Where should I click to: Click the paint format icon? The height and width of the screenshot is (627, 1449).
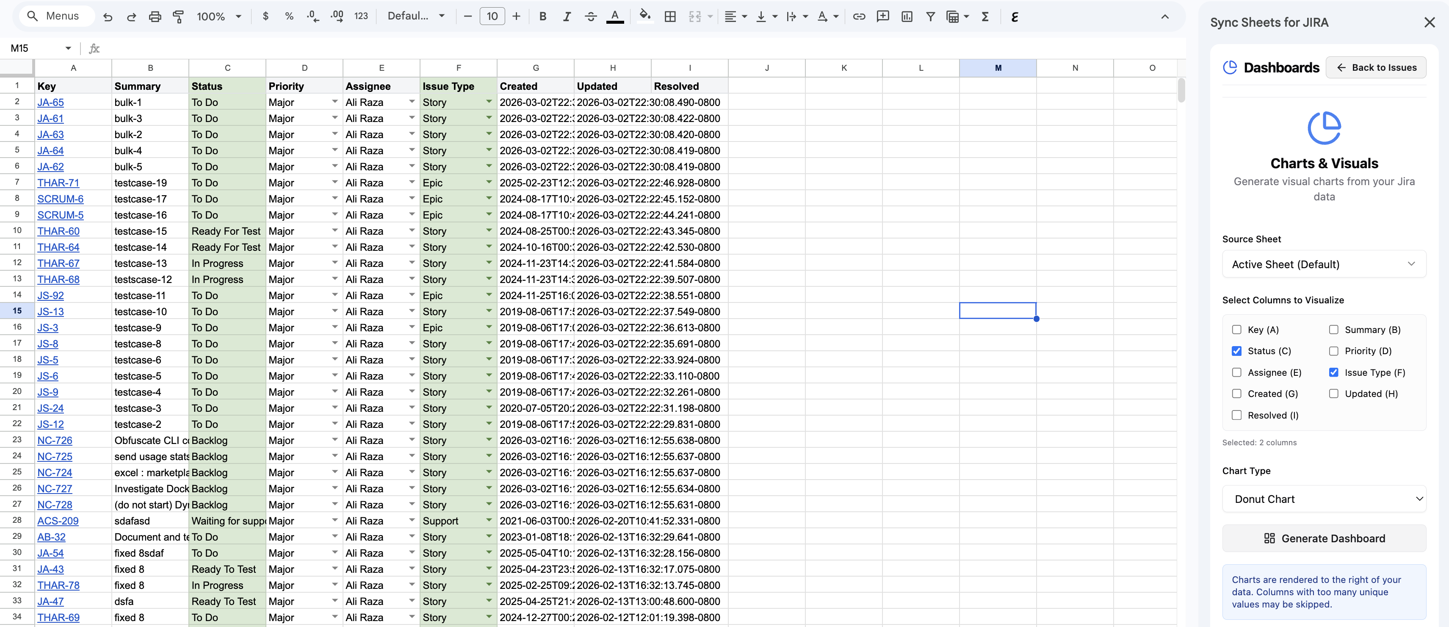178,17
